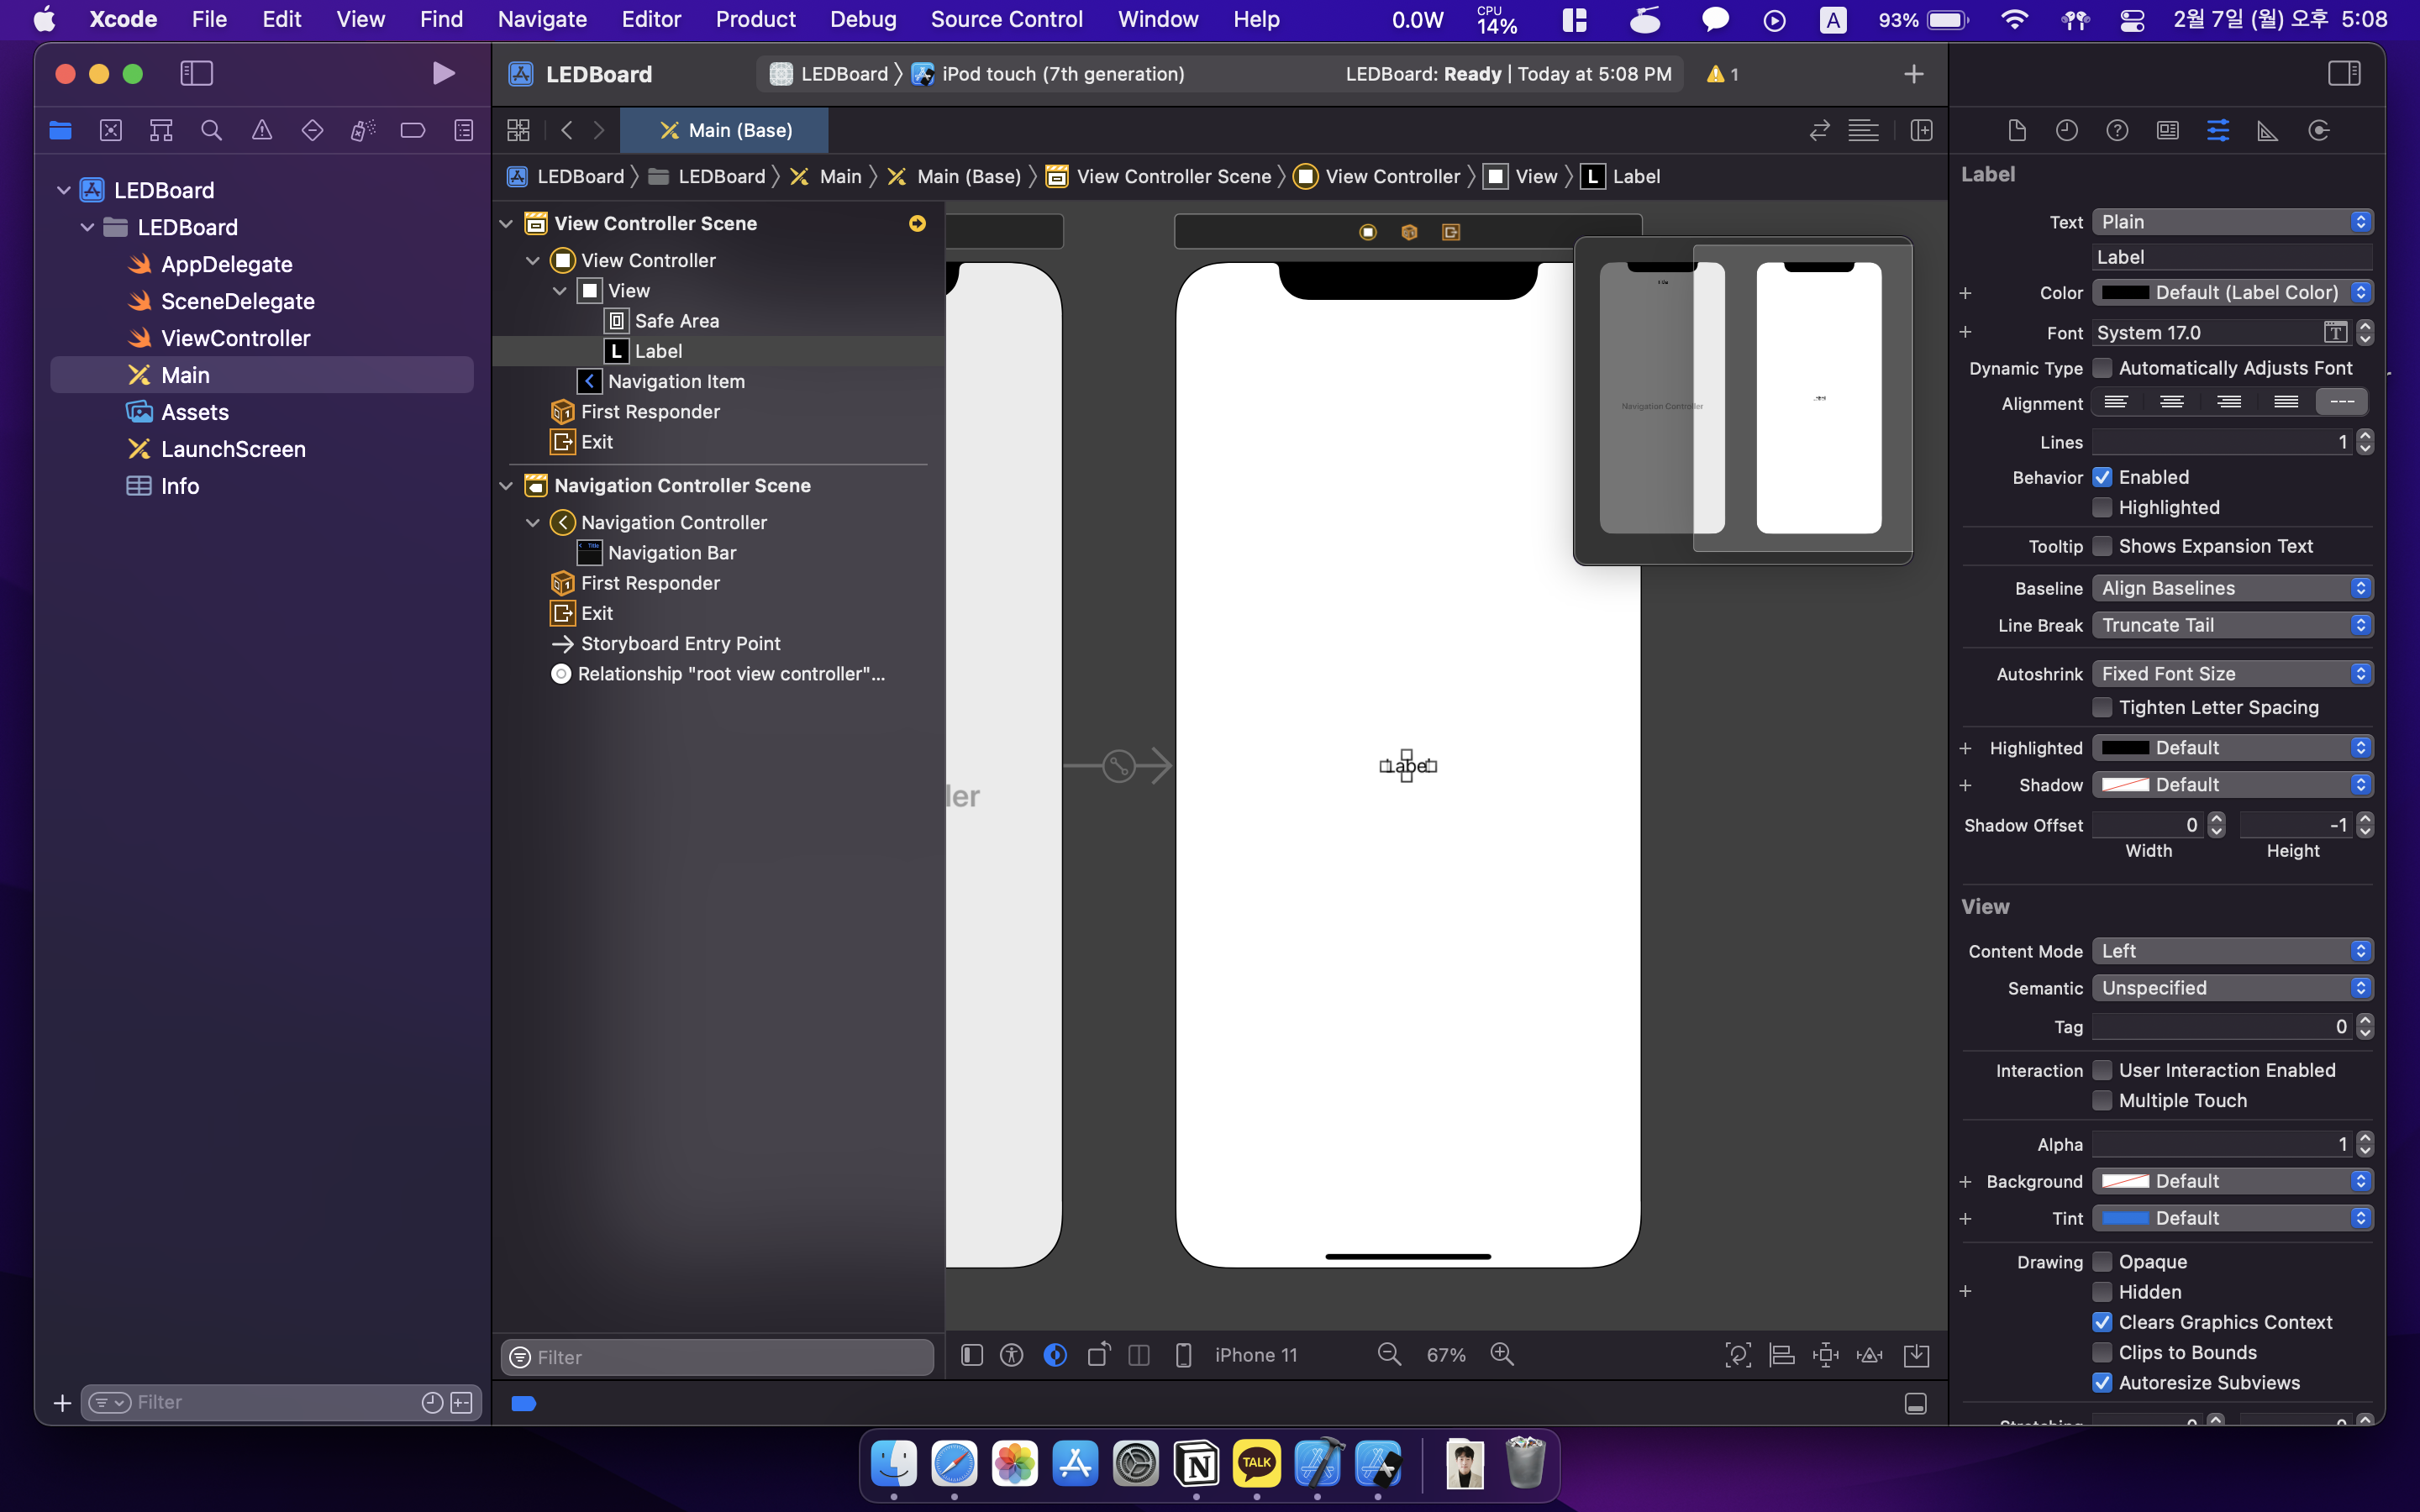
Task: Uncheck the Enabled behavior checkbox
Action: pos(2102,477)
